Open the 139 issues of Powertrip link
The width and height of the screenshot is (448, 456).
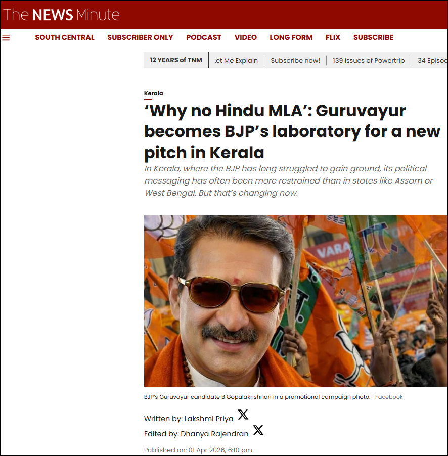pyautogui.click(x=369, y=61)
